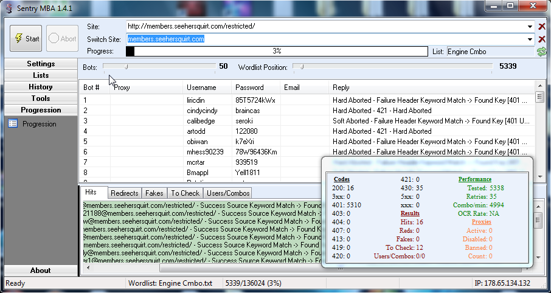Expand the Site URL dropdown
551x293 pixels.
[530, 27]
